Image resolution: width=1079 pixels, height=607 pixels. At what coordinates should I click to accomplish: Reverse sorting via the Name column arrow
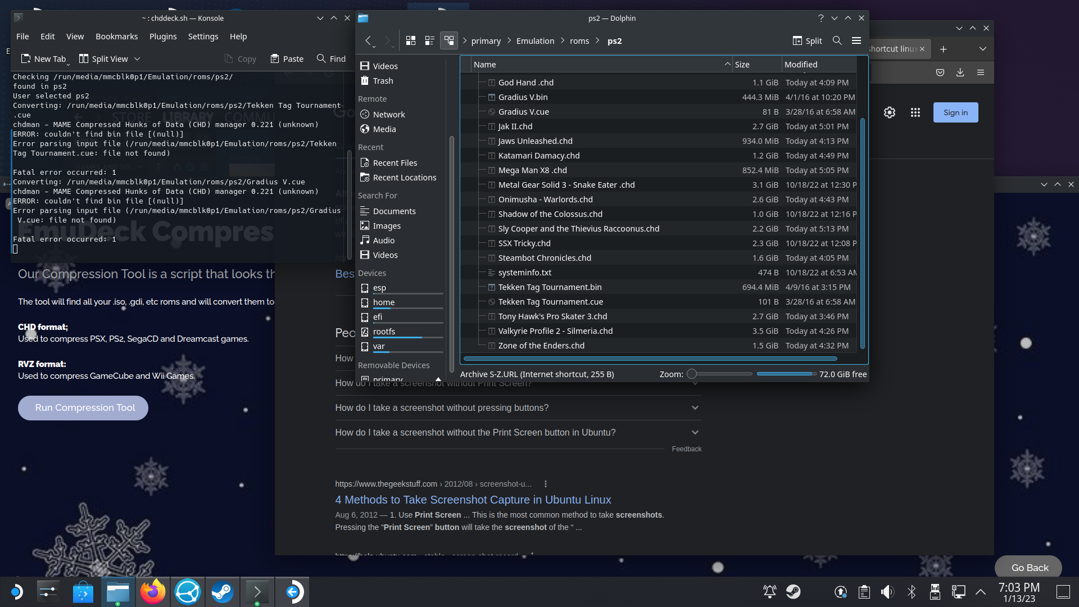click(x=727, y=64)
